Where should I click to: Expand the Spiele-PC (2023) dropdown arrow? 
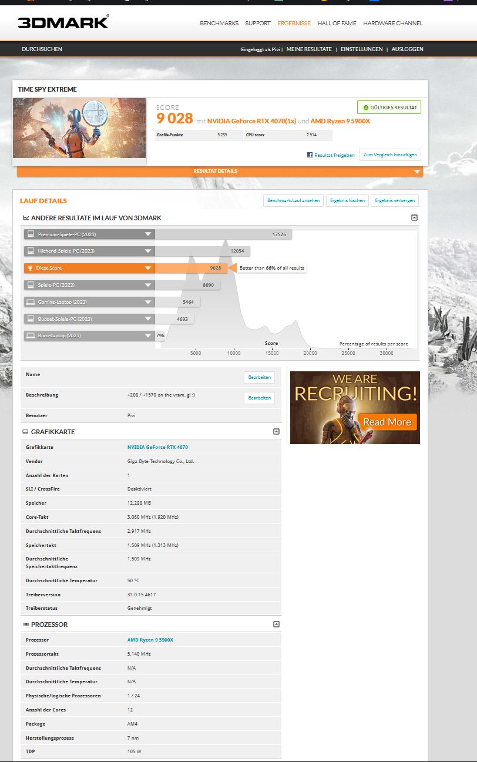pos(148,285)
